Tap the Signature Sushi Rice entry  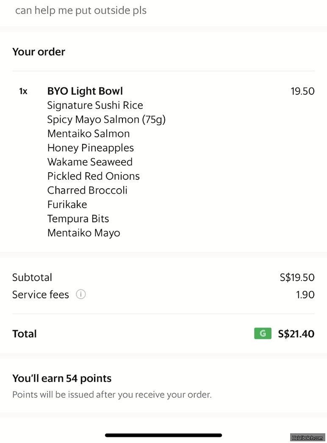95,105
